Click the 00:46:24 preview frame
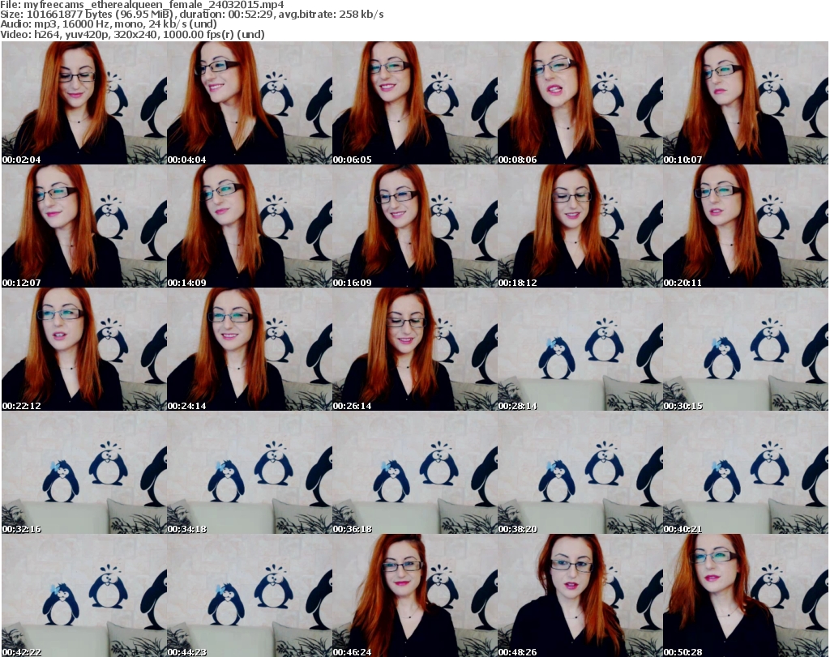Viewport: 830px width, 657px height. [x=414, y=595]
